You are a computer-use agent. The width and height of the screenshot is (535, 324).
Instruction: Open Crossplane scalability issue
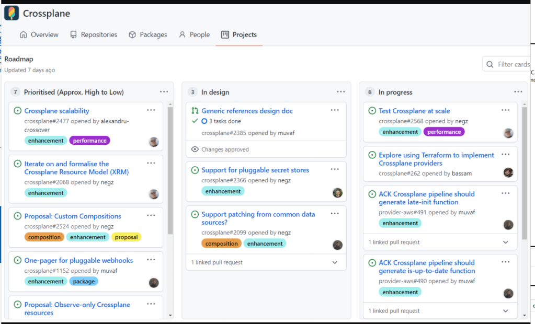(56, 111)
